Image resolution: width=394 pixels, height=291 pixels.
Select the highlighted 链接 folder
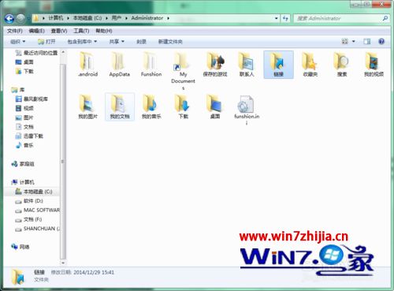pyautogui.click(x=278, y=65)
